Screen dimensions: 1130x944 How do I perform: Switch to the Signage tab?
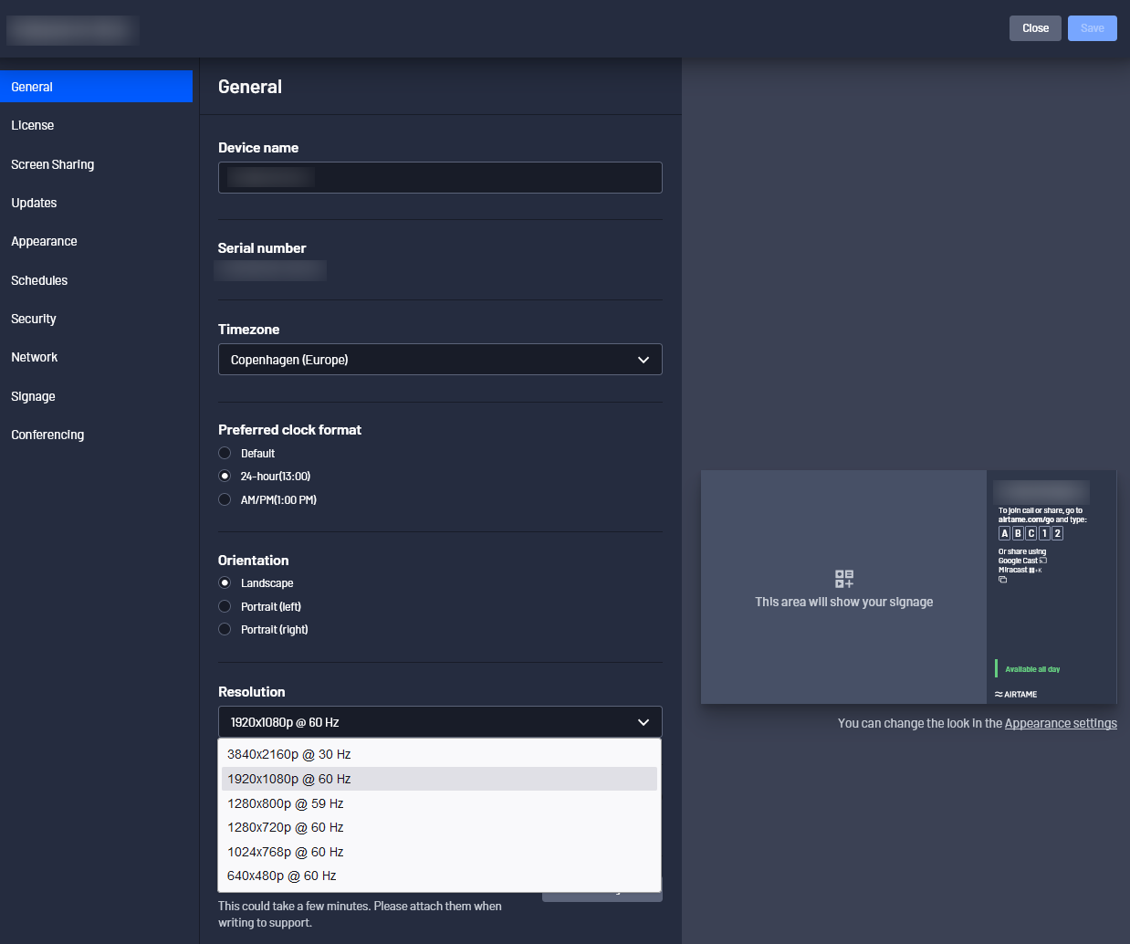point(34,396)
